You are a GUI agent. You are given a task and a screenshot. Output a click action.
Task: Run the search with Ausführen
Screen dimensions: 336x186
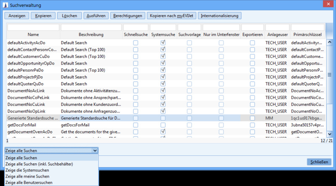pos(95,16)
